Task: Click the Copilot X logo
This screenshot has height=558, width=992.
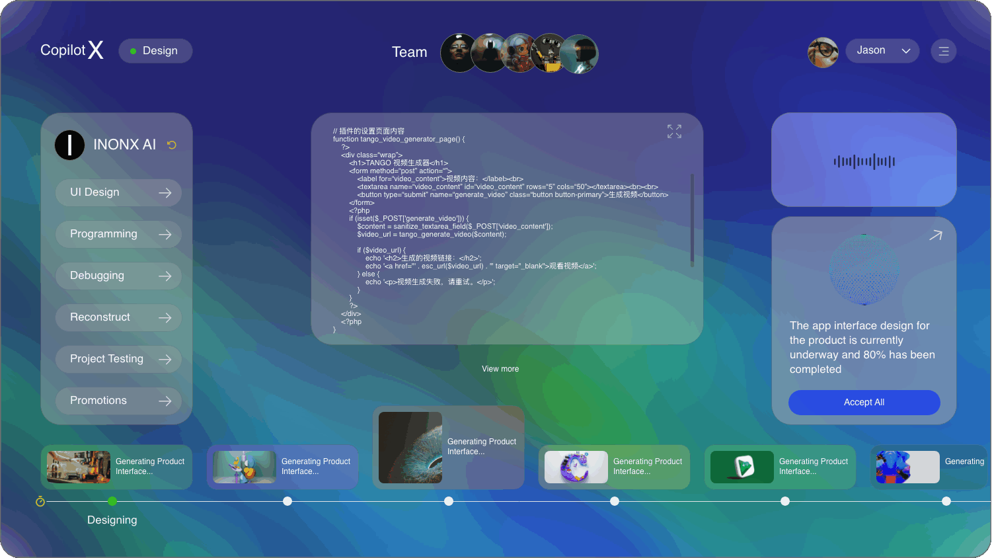Action: (72, 50)
